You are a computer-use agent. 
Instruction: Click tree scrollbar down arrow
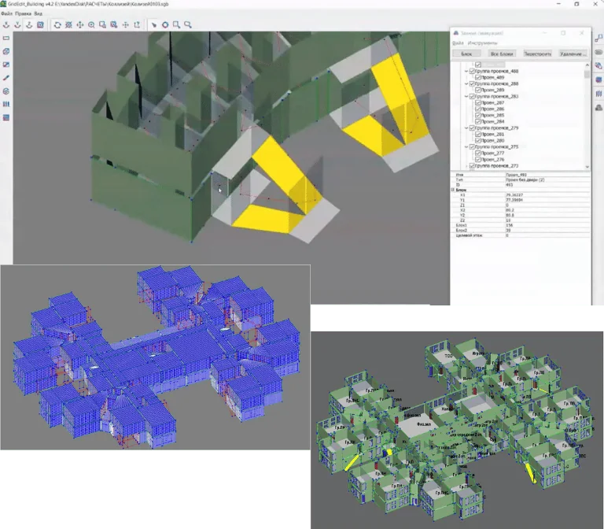587,167
